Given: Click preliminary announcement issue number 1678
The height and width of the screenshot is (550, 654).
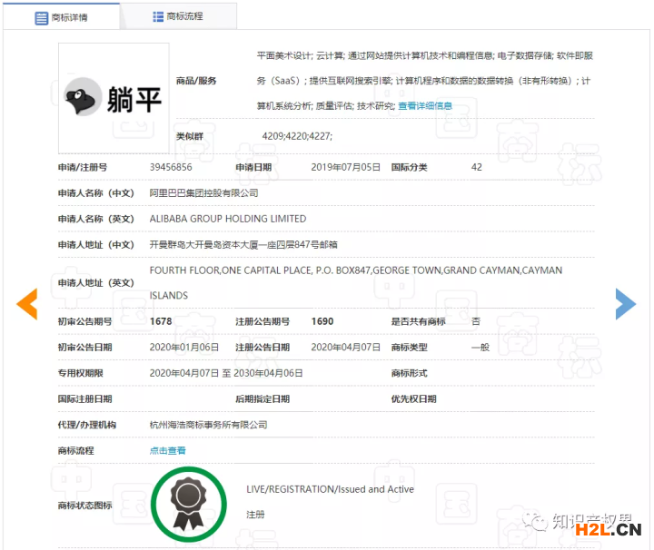Looking at the screenshot, I should click(x=162, y=321).
